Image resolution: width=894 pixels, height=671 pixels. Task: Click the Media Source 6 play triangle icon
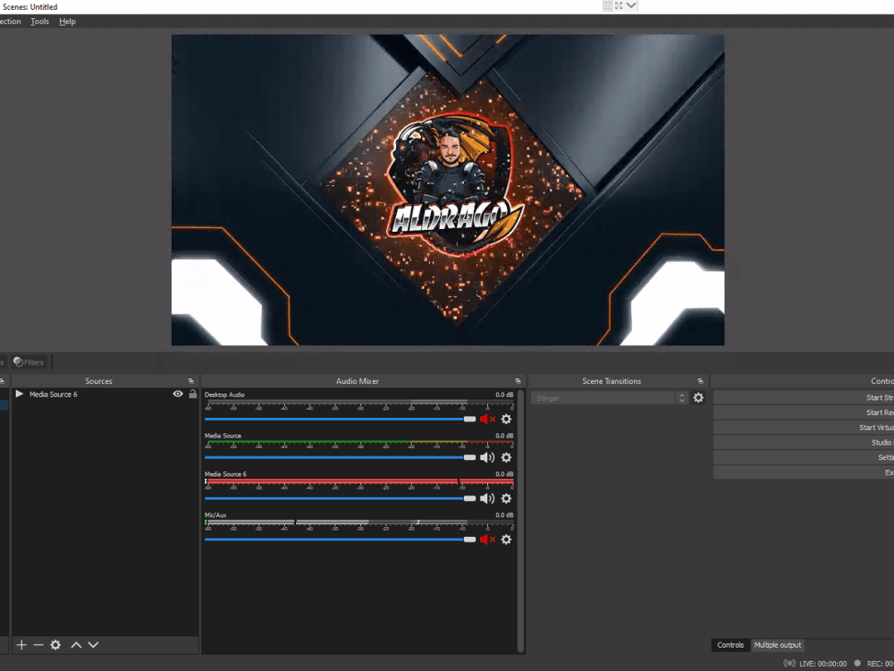(20, 395)
